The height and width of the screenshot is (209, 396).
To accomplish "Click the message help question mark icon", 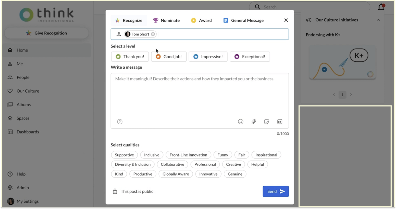I will click(x=120, y=122).
